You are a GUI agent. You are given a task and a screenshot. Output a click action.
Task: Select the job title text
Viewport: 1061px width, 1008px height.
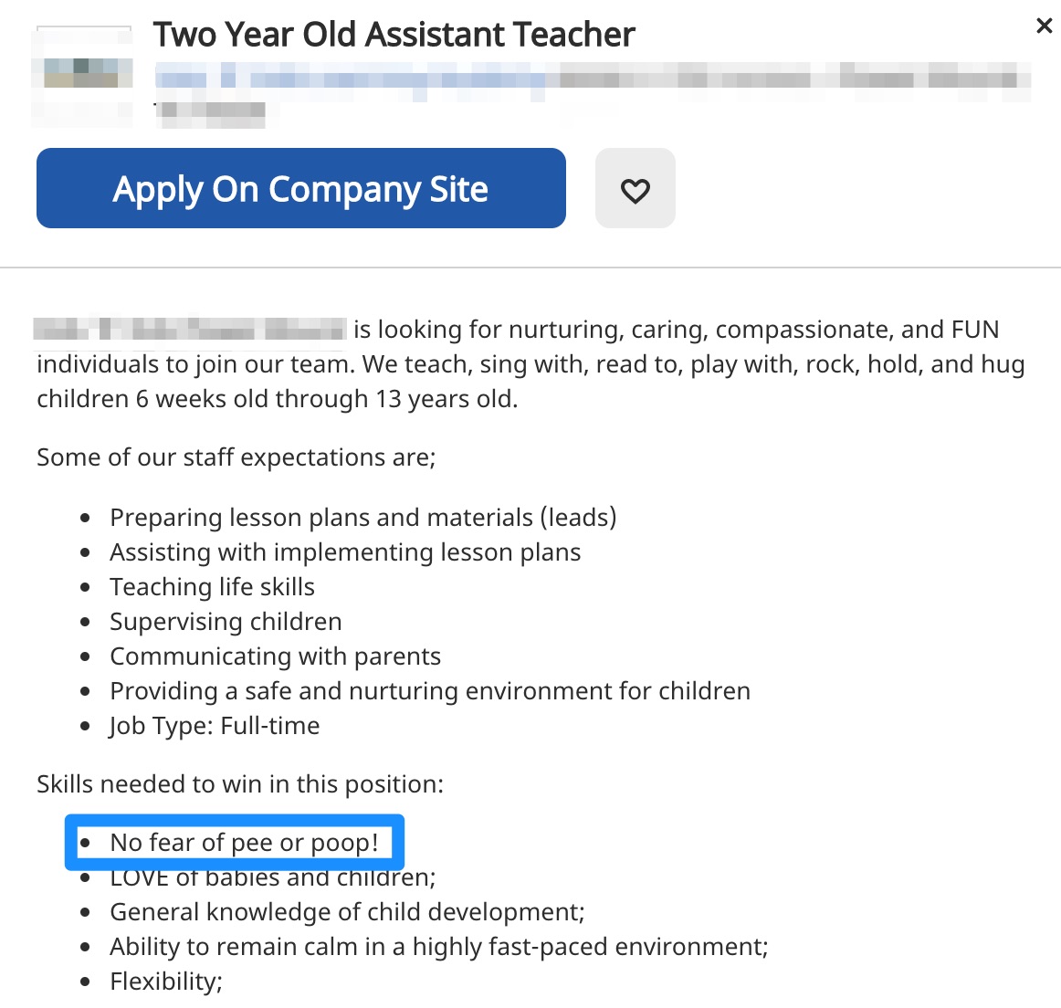(394, 35)
